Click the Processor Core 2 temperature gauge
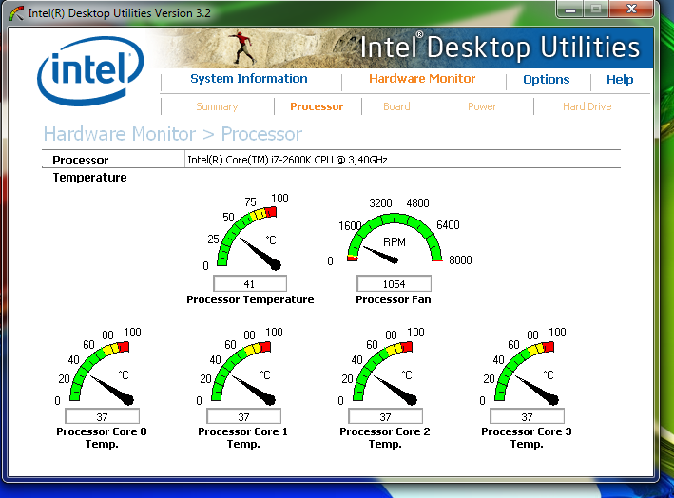 point(383,368)
